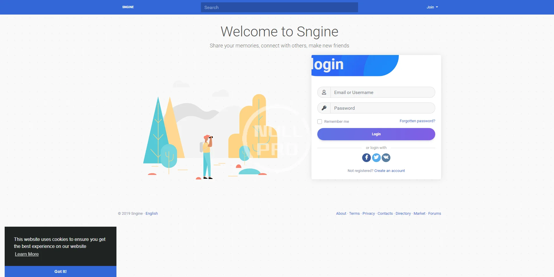Open the About footer link
The image size is (554, 277).
(341, 213)
